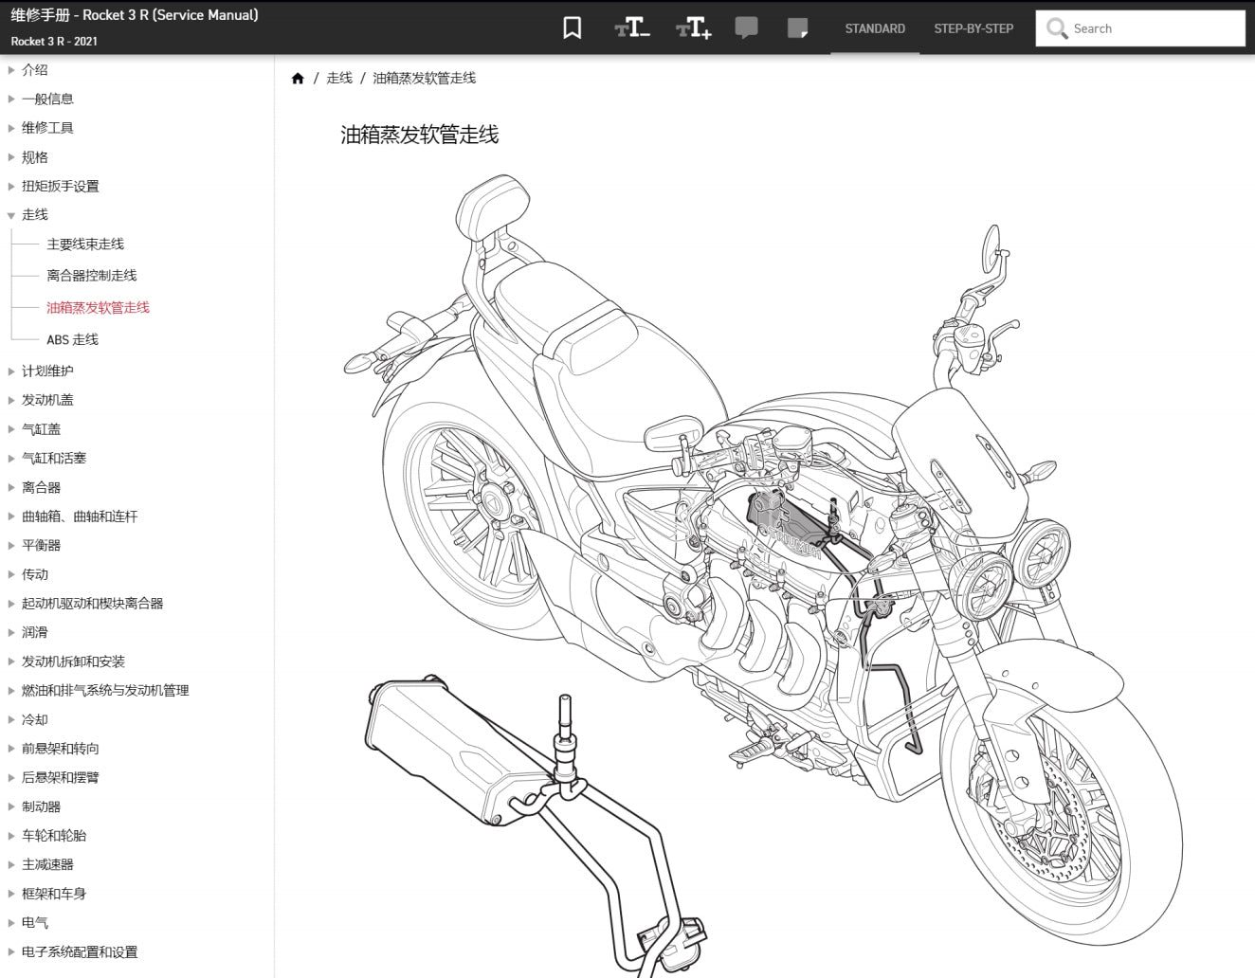Expand the 电气 section arrow
The height and width of the screenshot is (978, 1255).
(x=11, y=922)
